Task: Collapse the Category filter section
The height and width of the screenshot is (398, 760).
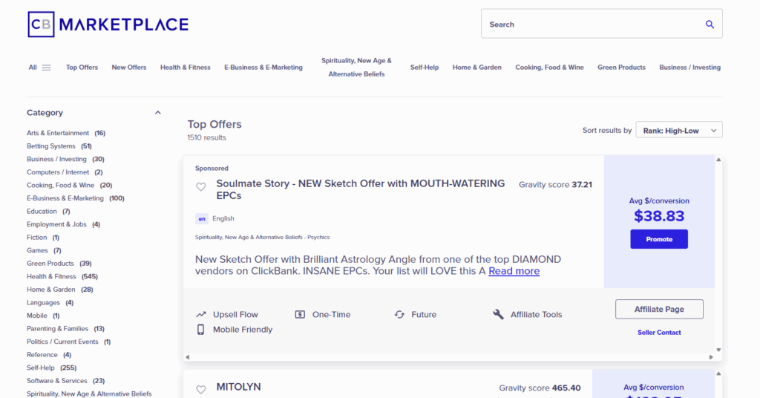Action: [157, 112]
